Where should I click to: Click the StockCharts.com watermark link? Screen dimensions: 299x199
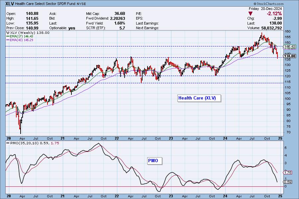268,4
